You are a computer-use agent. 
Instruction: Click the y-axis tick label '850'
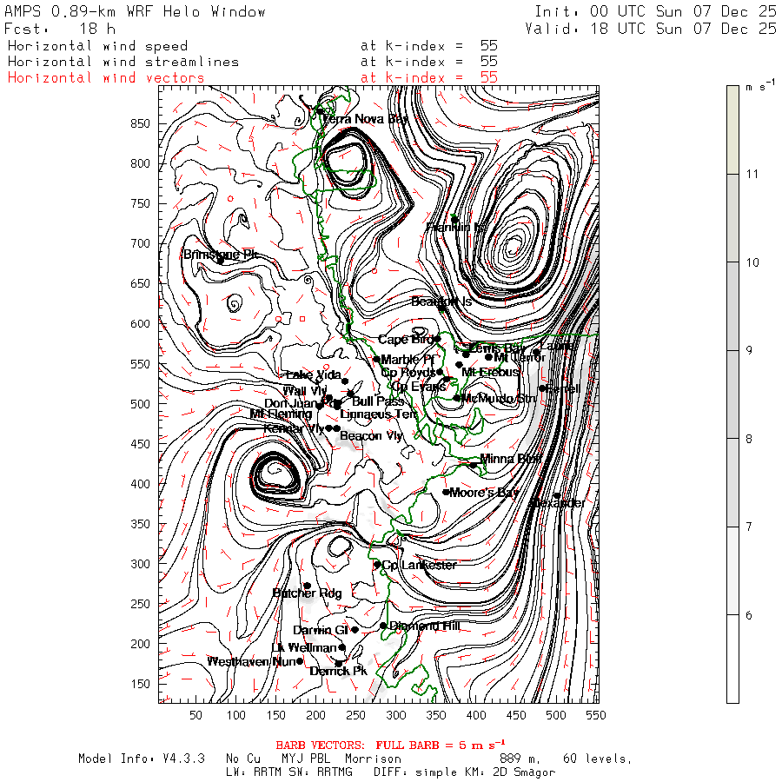140,123
